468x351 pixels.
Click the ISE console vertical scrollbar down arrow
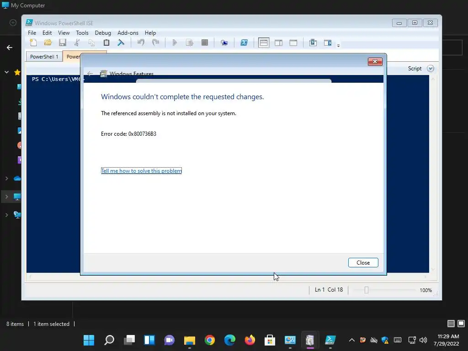tap(433, 270)
